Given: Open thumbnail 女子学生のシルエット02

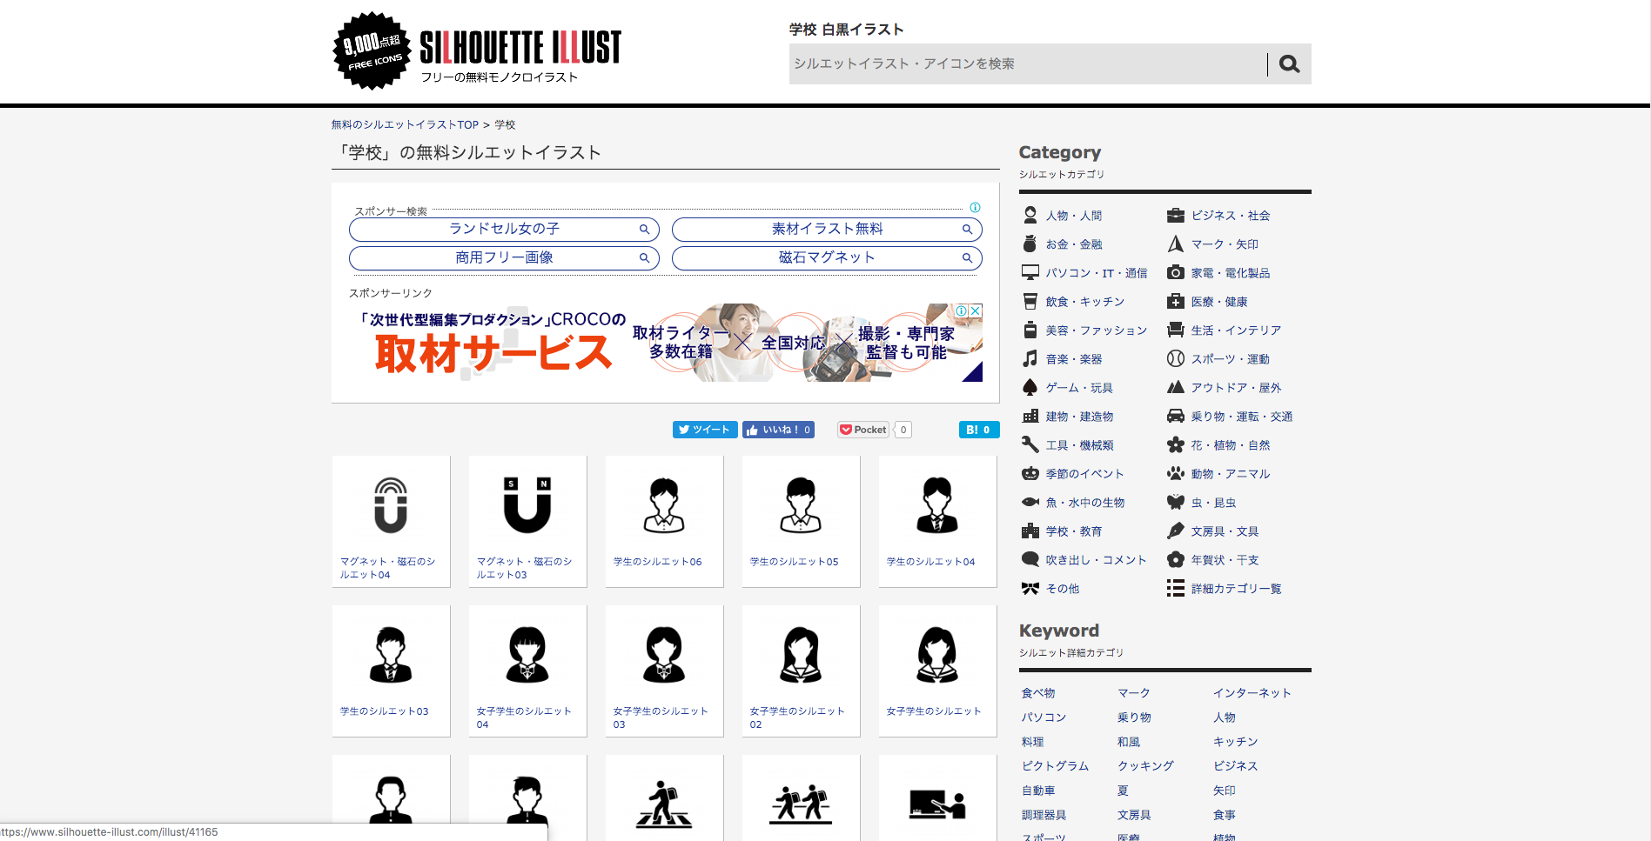Looking at the screenshot, I should coord(801,671).
